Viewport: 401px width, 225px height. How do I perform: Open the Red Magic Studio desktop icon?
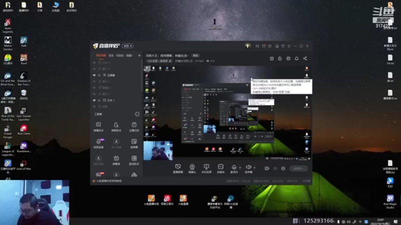click(390, 202)
